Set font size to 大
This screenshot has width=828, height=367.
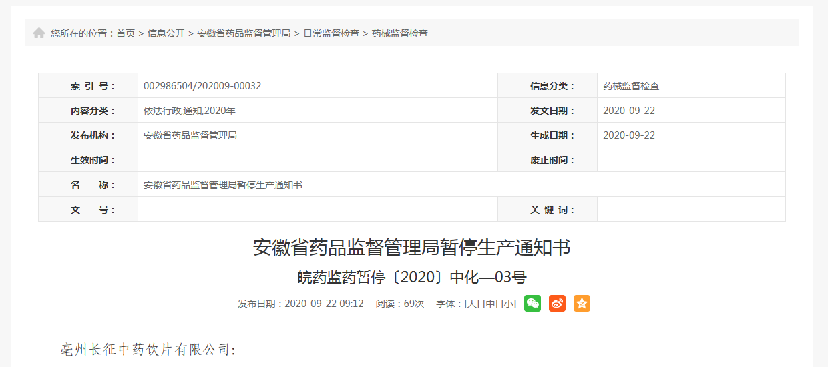[x=472, y=304]
